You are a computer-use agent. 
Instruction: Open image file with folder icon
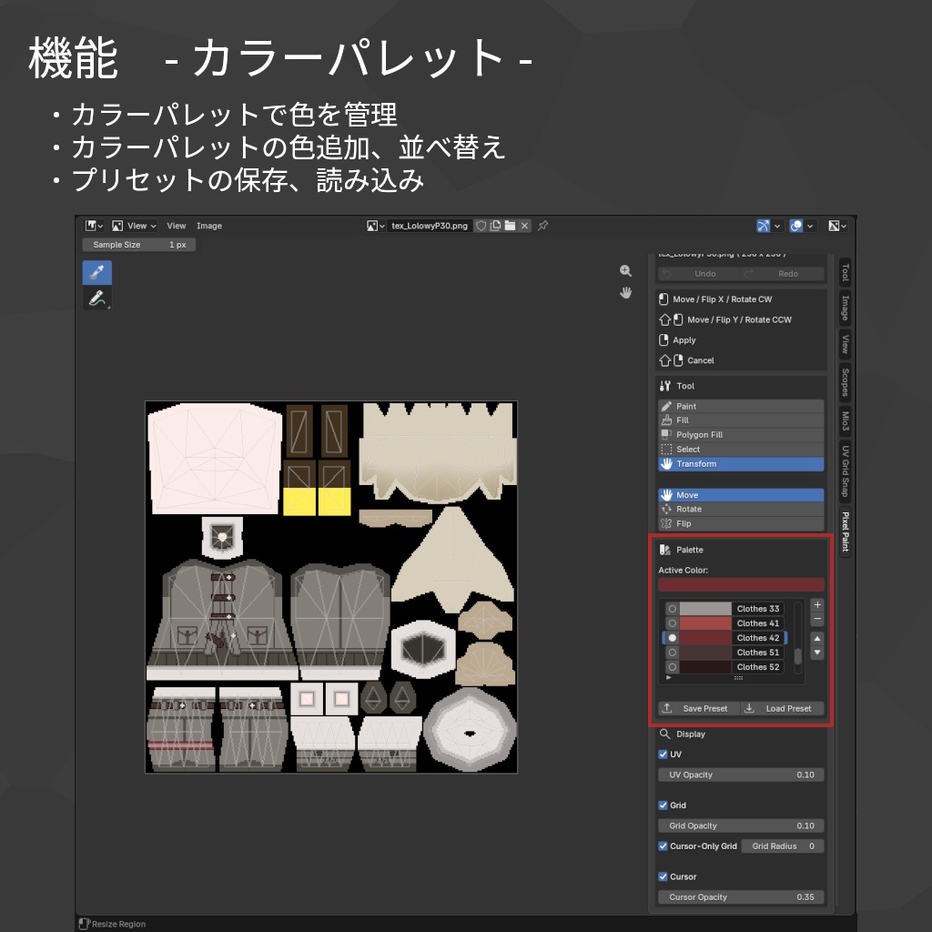pos(510,226)
